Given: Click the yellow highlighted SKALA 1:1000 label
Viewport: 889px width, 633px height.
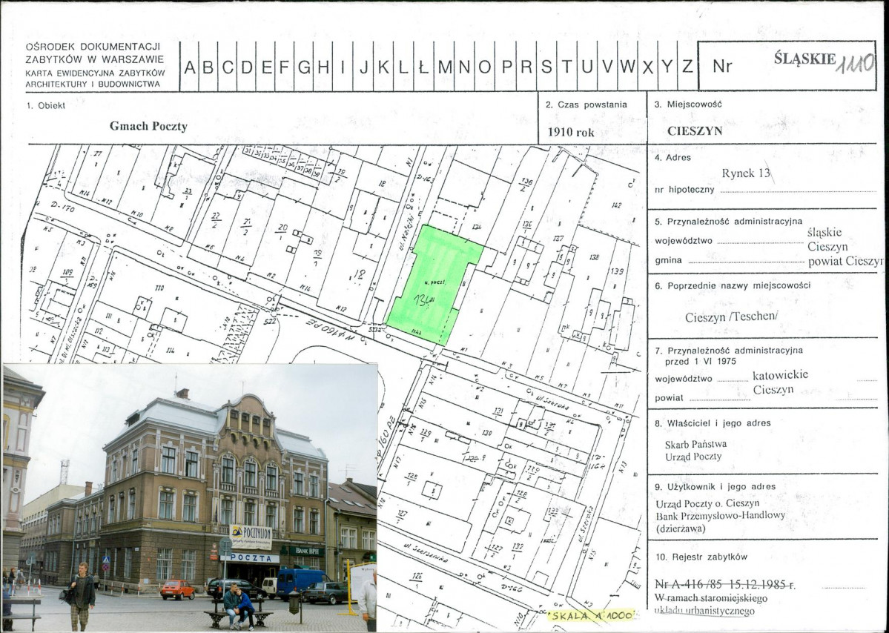Looking at the screenshot, I should tap(591, 616).
